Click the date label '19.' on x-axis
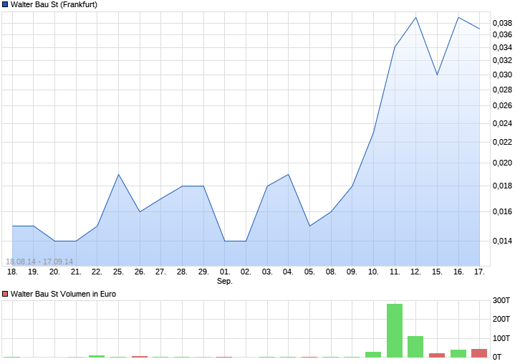Viewport: 520px width, 364px height. point(33,272)
